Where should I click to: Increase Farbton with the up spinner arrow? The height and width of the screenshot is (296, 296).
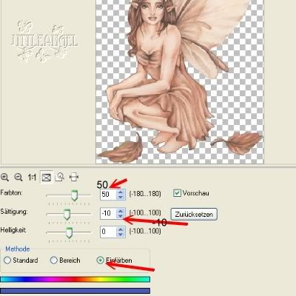coord(121,192)
